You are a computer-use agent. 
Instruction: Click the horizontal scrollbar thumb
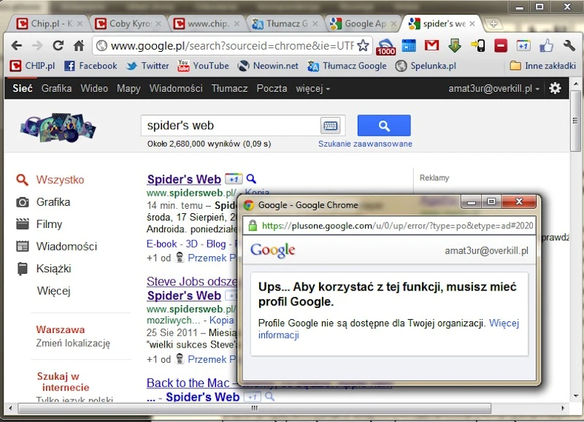[x=254, y=408]
